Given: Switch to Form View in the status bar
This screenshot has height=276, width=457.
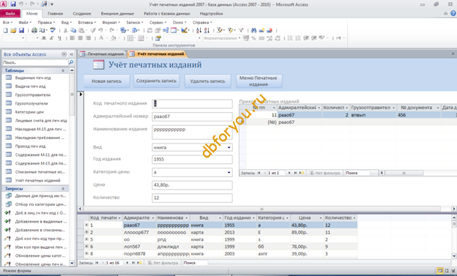Looking at the screenshot, I should pyautogui.click(x=440, y=271).
